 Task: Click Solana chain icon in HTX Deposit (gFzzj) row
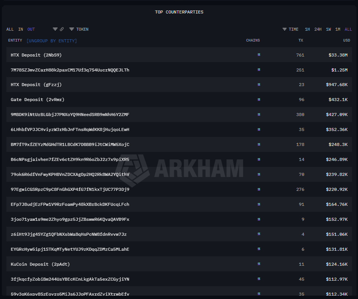tap(259, 85)
